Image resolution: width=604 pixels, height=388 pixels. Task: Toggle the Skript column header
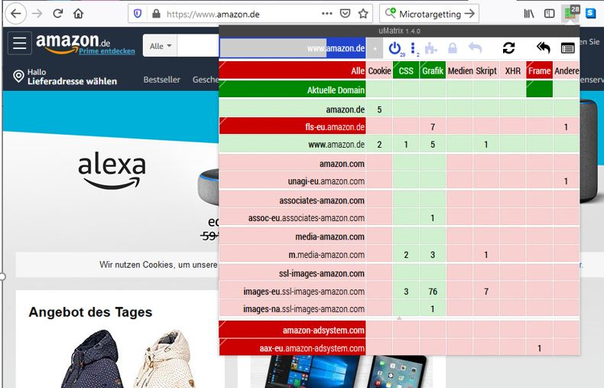point(486,70)
